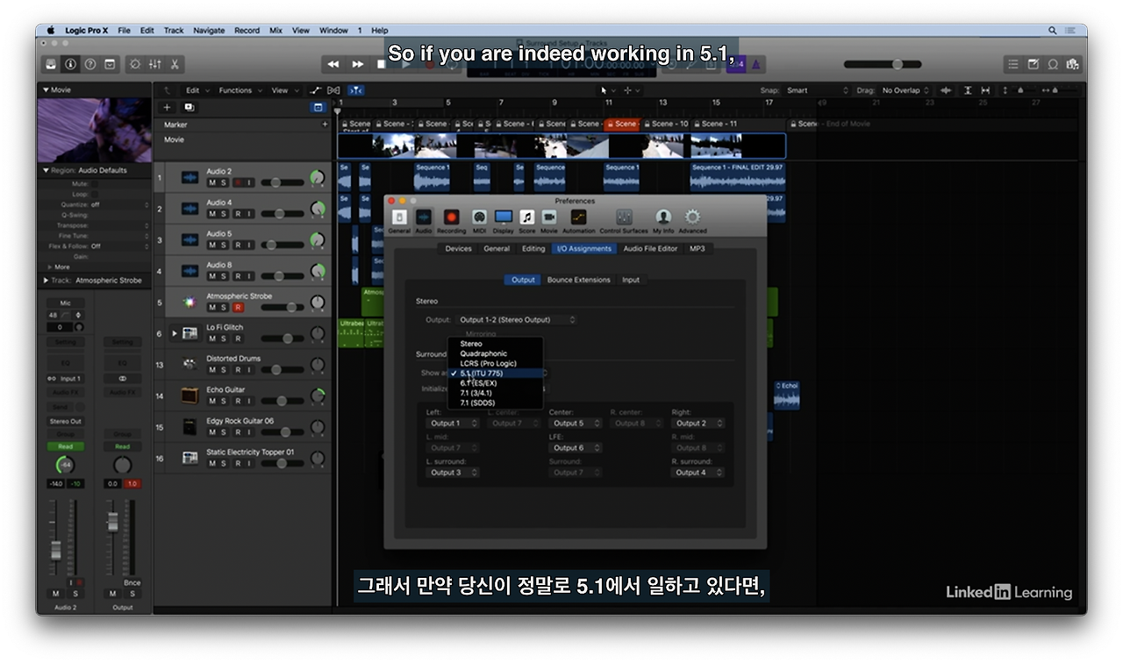
Task: Open L. surround Output 3 dropdown
Action: [x=453, y=473]
